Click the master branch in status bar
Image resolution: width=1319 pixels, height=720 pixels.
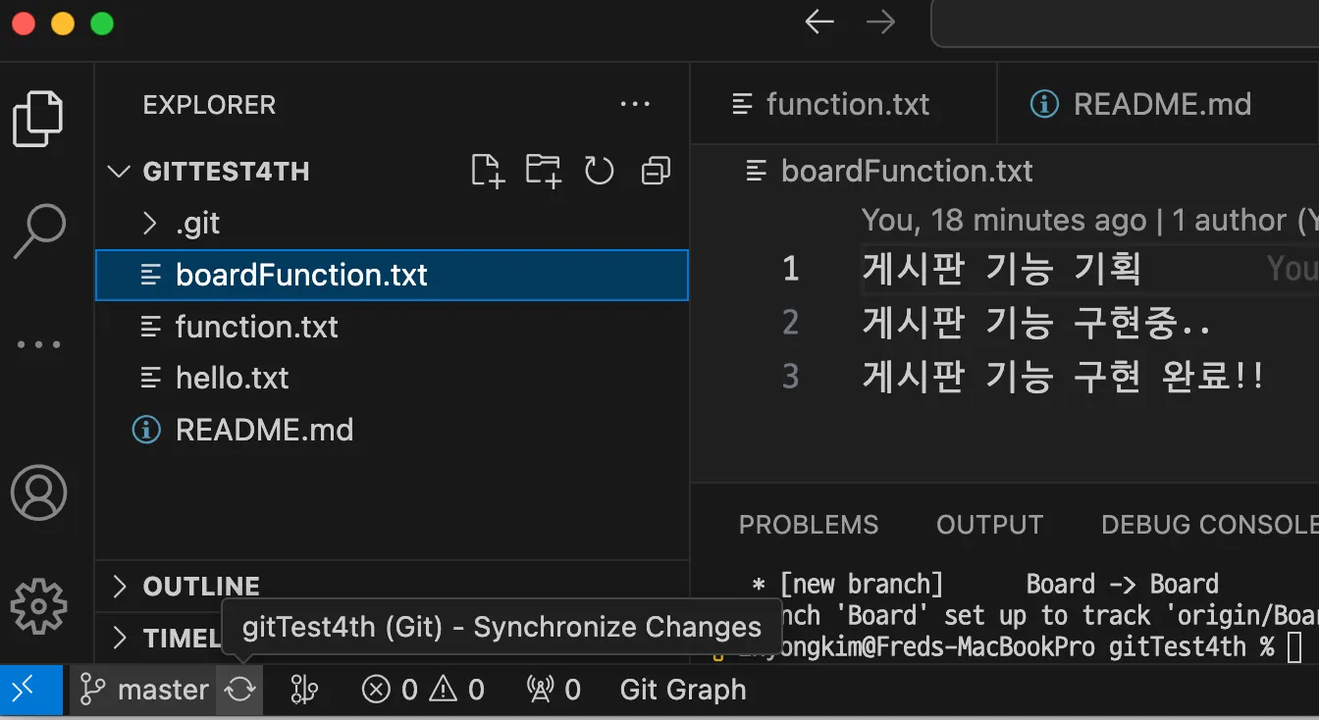145,690
